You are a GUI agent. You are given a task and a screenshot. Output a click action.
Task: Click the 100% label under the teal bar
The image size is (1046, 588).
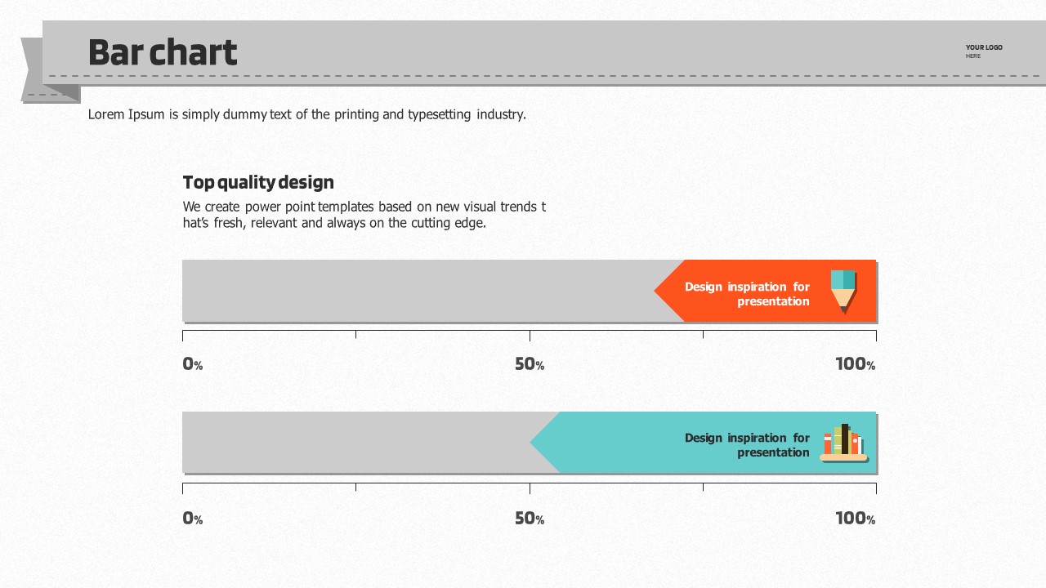855,519
